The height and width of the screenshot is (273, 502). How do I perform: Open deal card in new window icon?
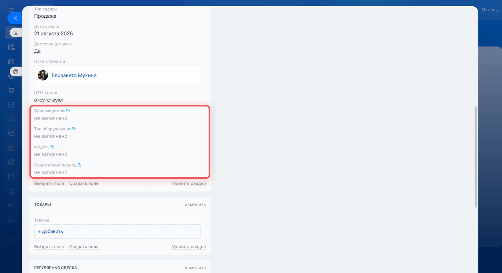point(16,33)
